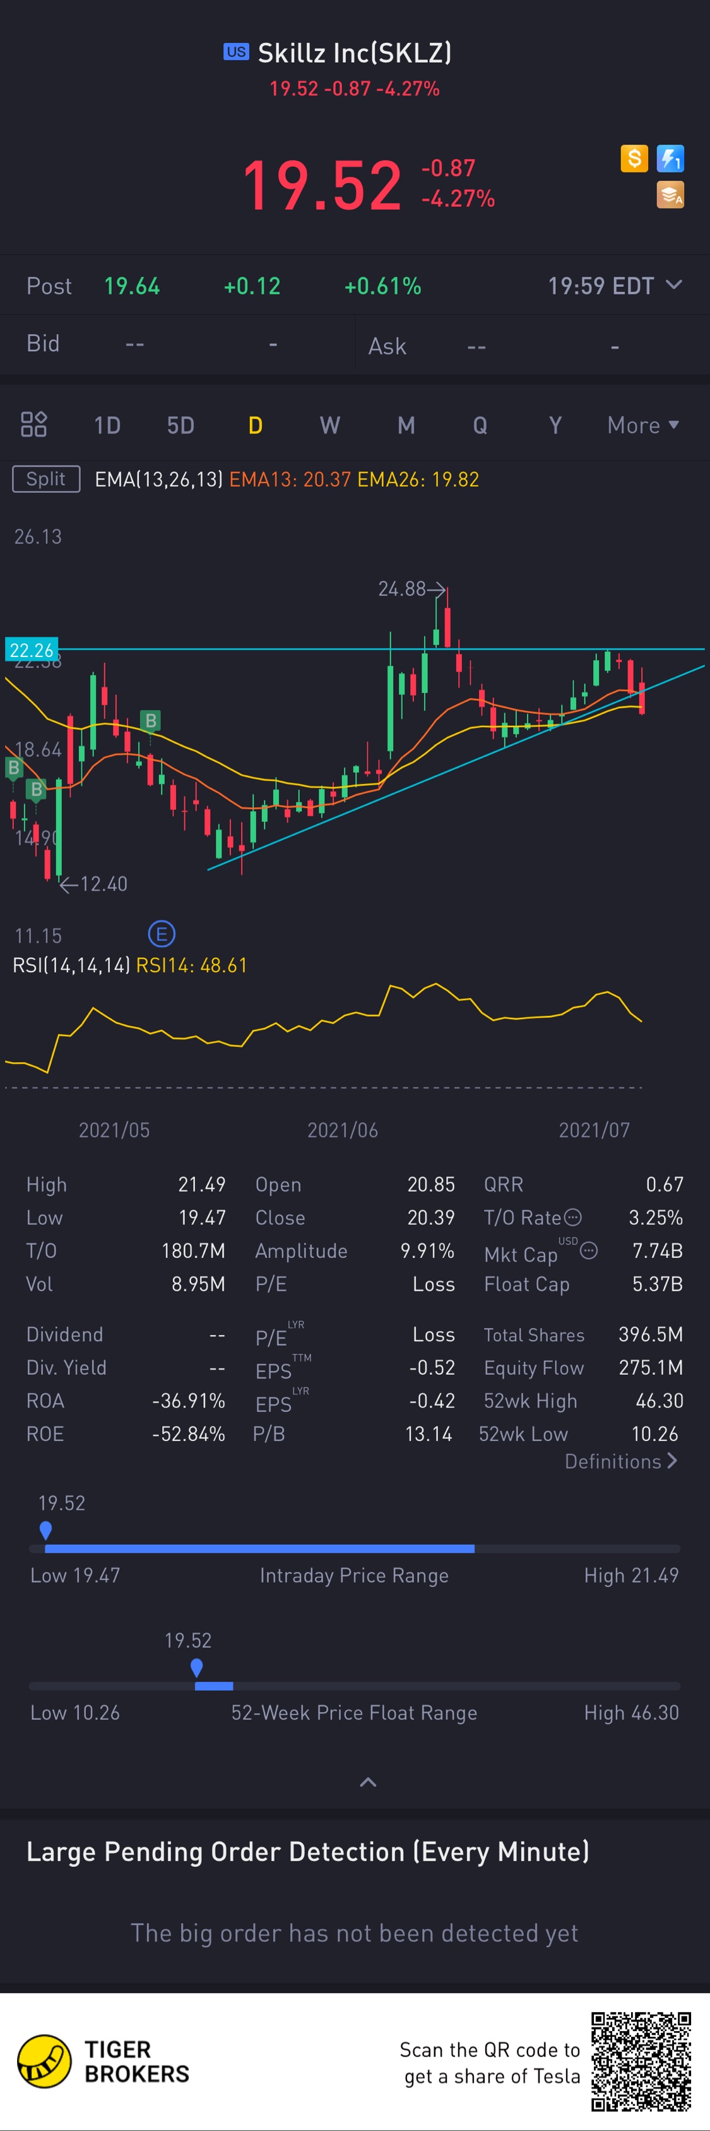Switch to the weekly W tab
Viewport: 710px width, 2131px height.
(330, 425)
